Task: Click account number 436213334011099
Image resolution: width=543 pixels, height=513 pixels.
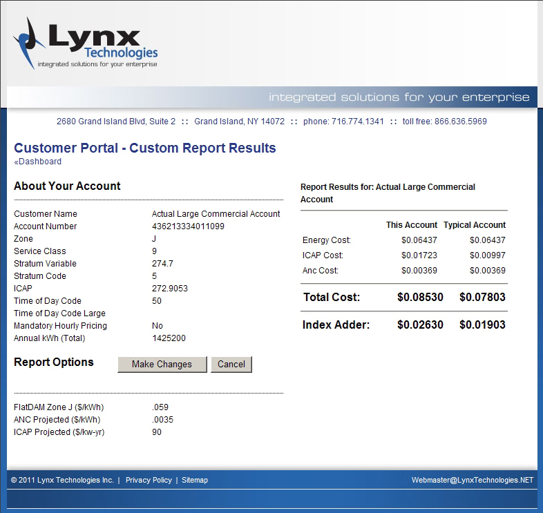Action: click(188, 226)
